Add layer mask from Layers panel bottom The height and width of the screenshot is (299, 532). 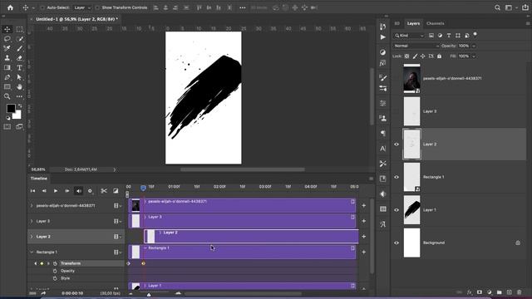pos(480,292)
